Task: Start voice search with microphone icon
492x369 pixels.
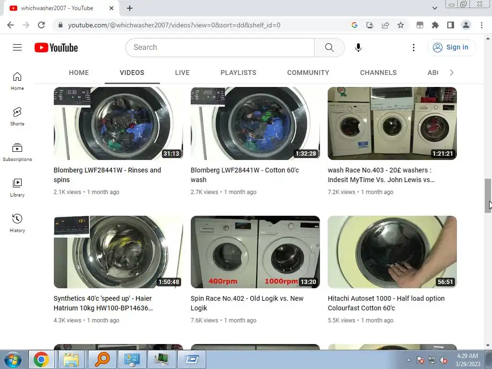Action: pyautogui.click(x=358, y=48)
